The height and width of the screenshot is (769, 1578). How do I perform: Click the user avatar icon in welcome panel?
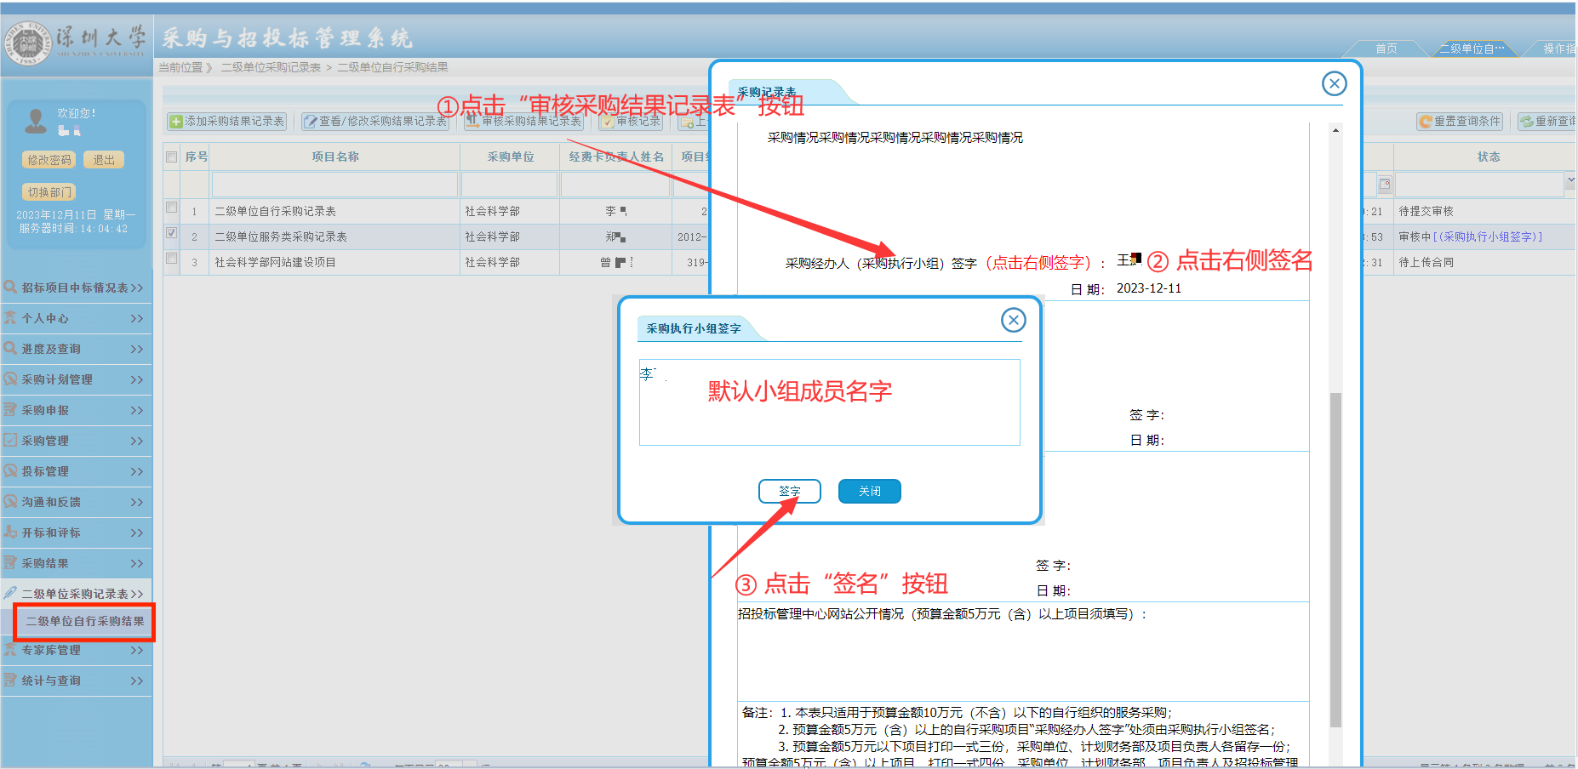tap(36, 122)
